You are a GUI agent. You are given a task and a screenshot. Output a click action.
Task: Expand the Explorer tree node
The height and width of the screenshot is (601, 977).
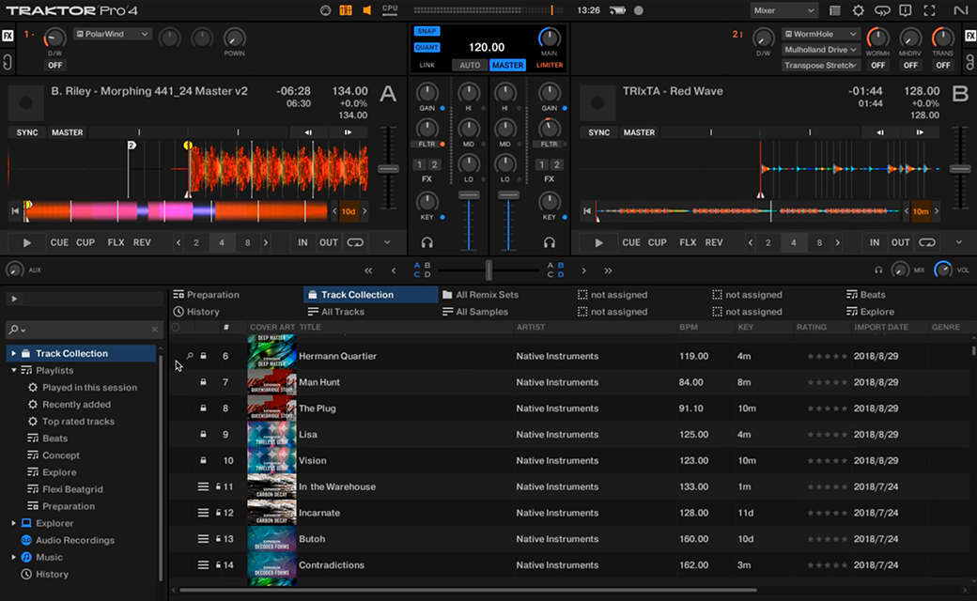(14, 523)
